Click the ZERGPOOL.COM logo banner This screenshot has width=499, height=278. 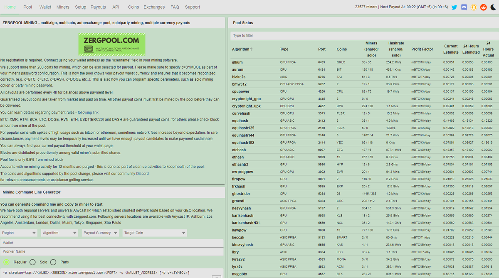(112, 44)
